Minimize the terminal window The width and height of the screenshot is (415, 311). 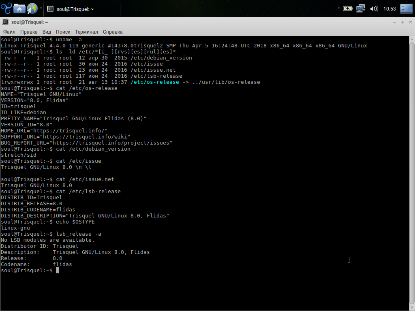[x=394, y=22]
